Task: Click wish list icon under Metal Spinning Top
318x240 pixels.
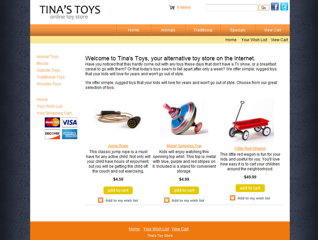Action: coord(167,200)
